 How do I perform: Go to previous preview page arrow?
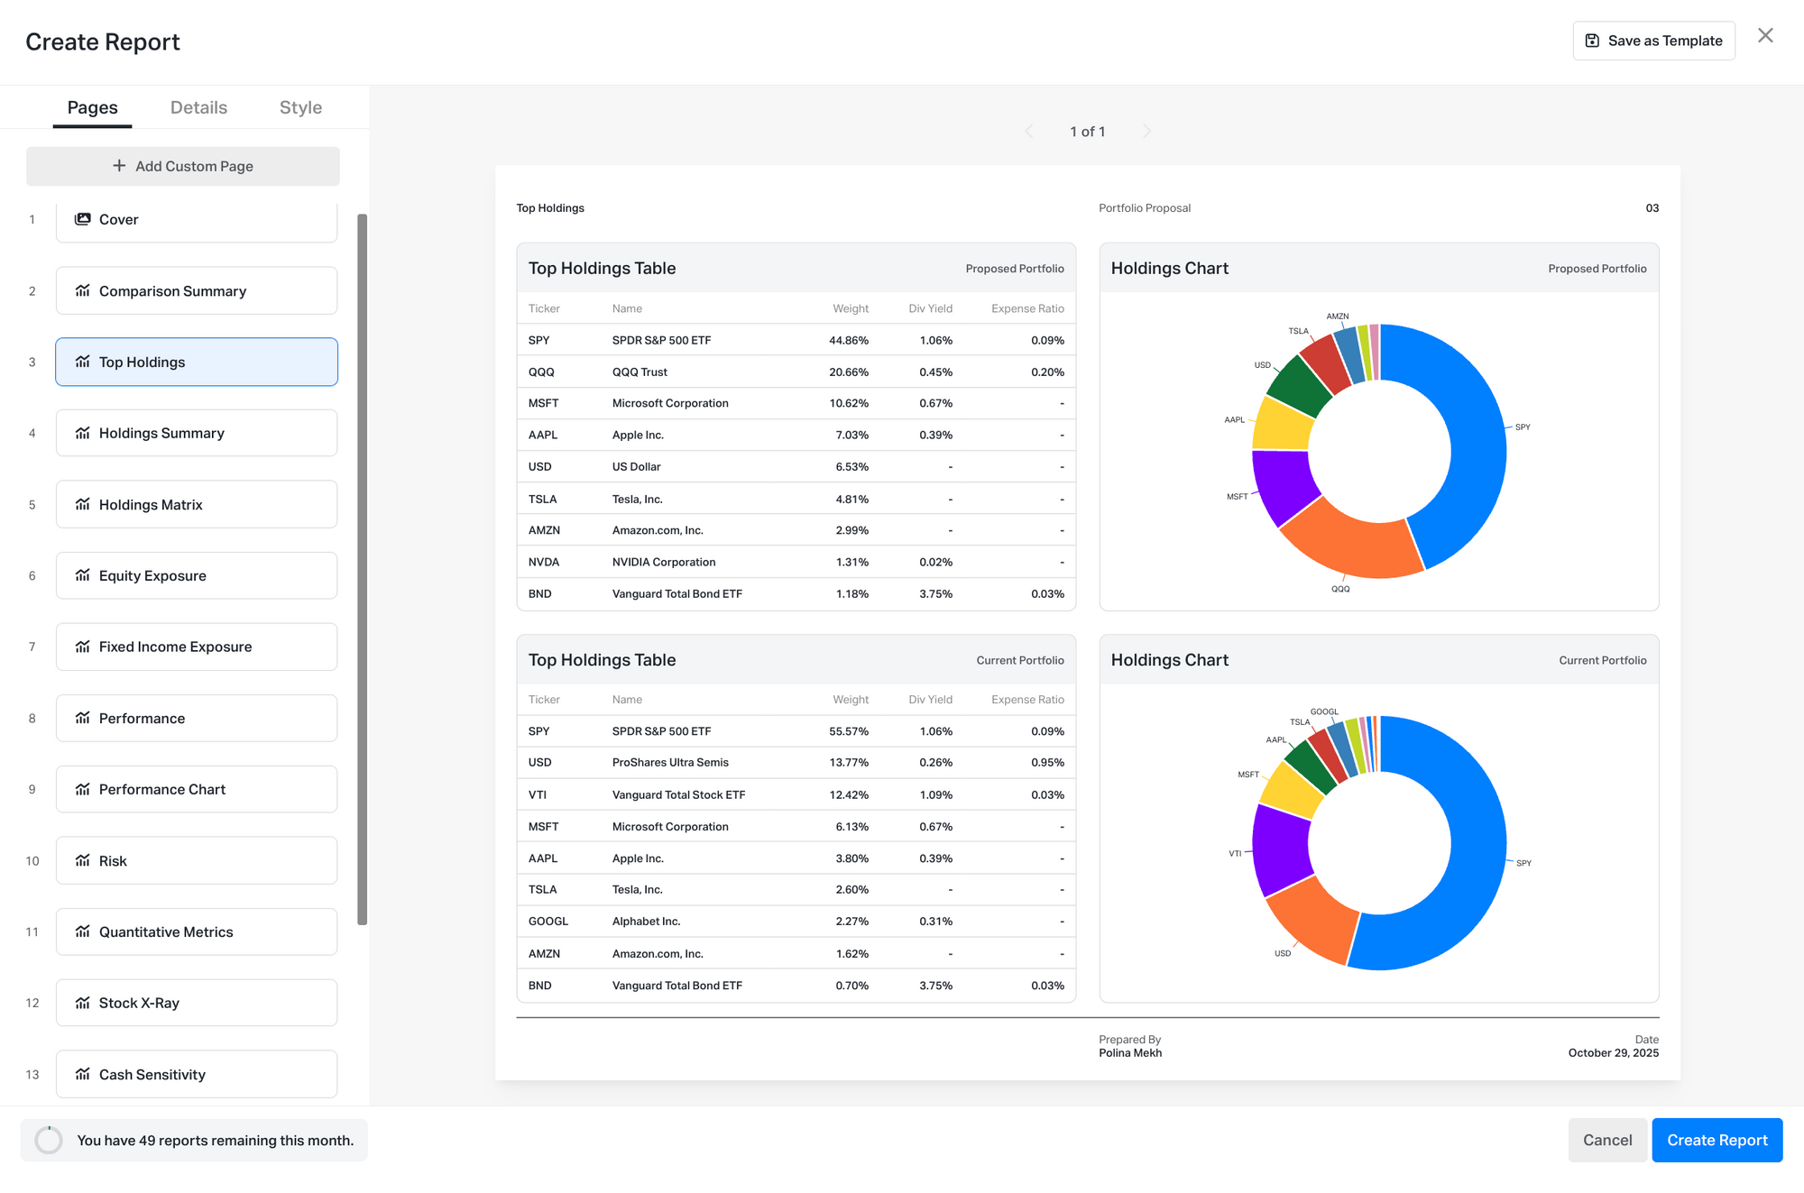(x=1029, y=132)
